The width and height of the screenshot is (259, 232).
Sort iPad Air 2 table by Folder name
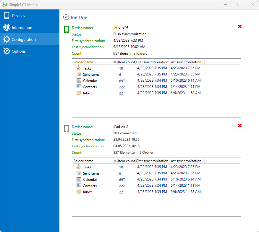coord(95,161)
